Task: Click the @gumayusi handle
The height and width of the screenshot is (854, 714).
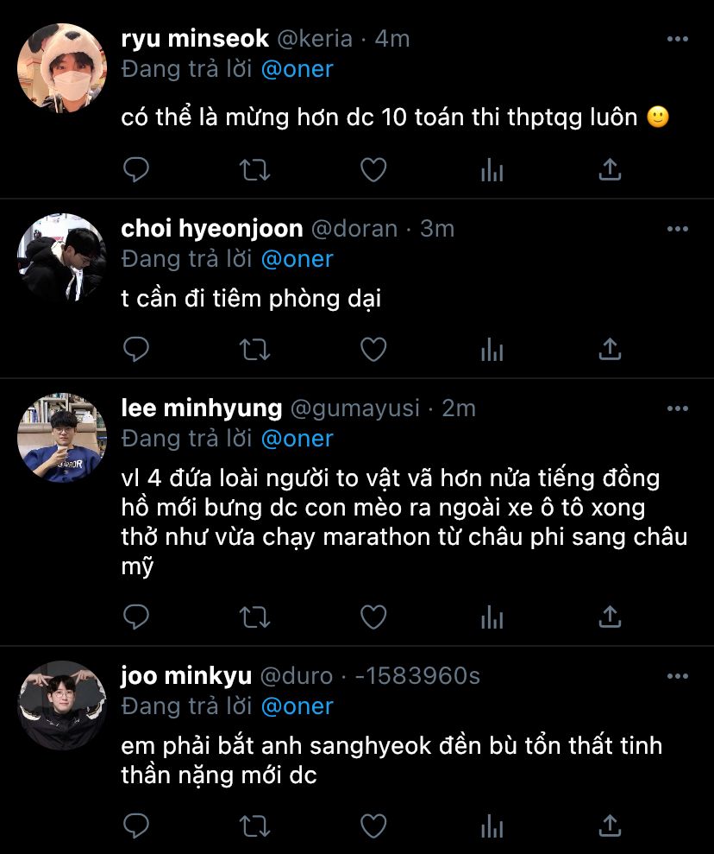Action: (x=354, y=408)
